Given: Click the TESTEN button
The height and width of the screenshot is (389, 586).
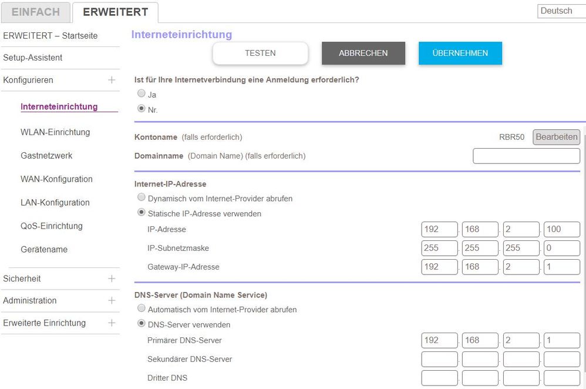Looking at the screenshot, I should pyautogui.click(x=260, y=53).
